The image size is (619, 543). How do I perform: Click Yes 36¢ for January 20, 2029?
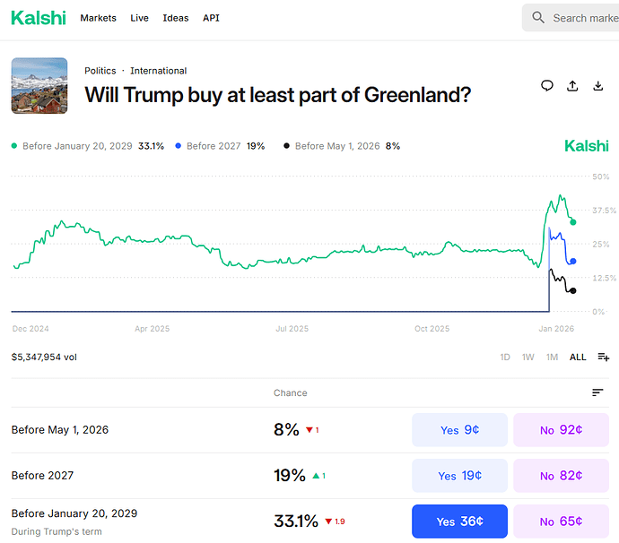[x=459, y=521]
